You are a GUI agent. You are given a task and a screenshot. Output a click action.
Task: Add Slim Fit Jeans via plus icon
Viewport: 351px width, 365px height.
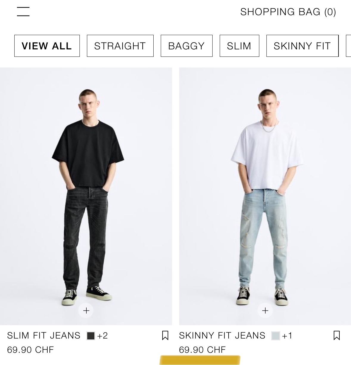click(x=86, y=311)
